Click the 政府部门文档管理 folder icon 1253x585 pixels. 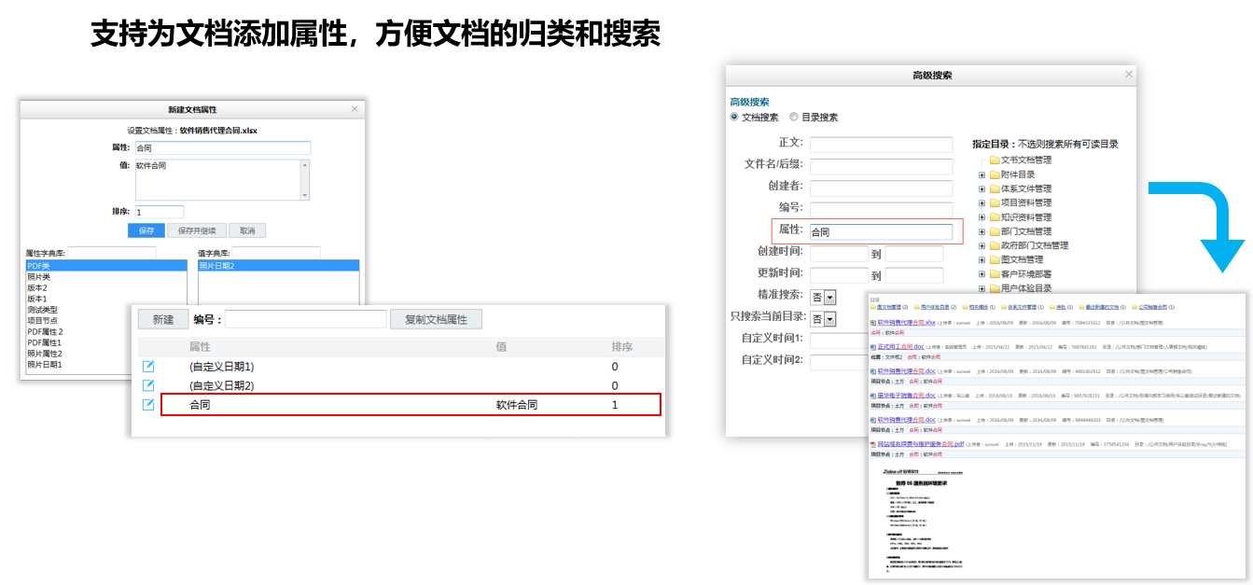(995, 245)
